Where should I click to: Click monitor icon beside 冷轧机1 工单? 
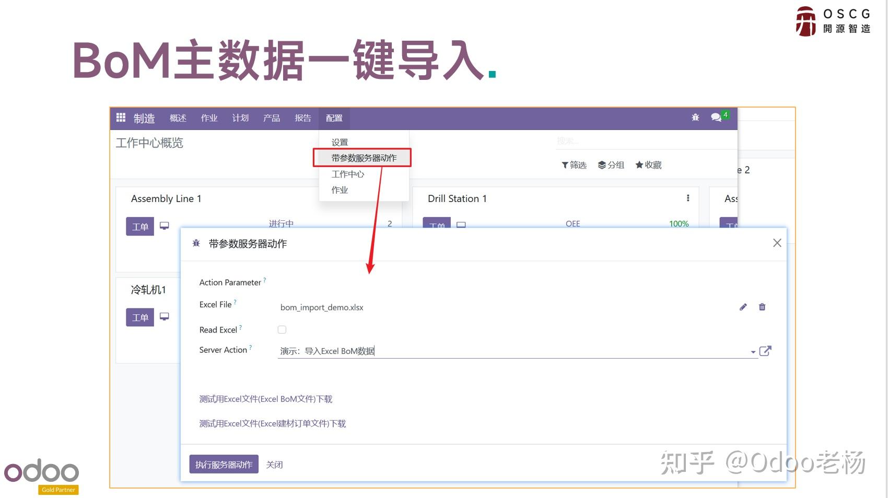pyautogui.click(x=164, y=315)
